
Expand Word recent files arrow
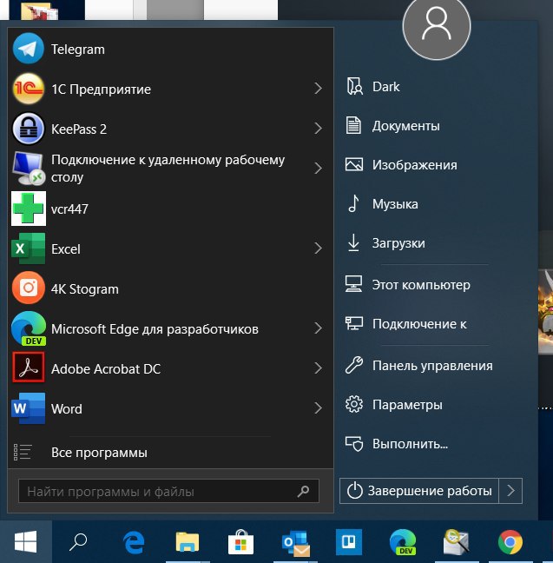click(318, 407)
